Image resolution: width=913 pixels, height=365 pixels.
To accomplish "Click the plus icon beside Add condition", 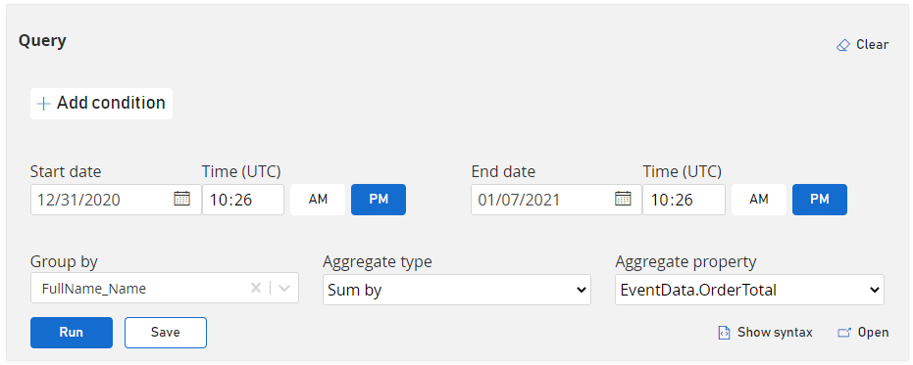I will [x=44, y=104].
